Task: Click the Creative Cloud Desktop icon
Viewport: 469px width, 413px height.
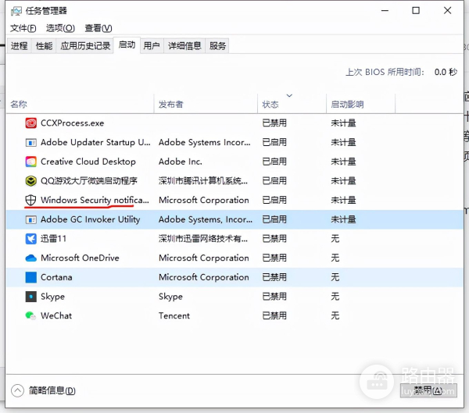Action: (x=30, y=162)
